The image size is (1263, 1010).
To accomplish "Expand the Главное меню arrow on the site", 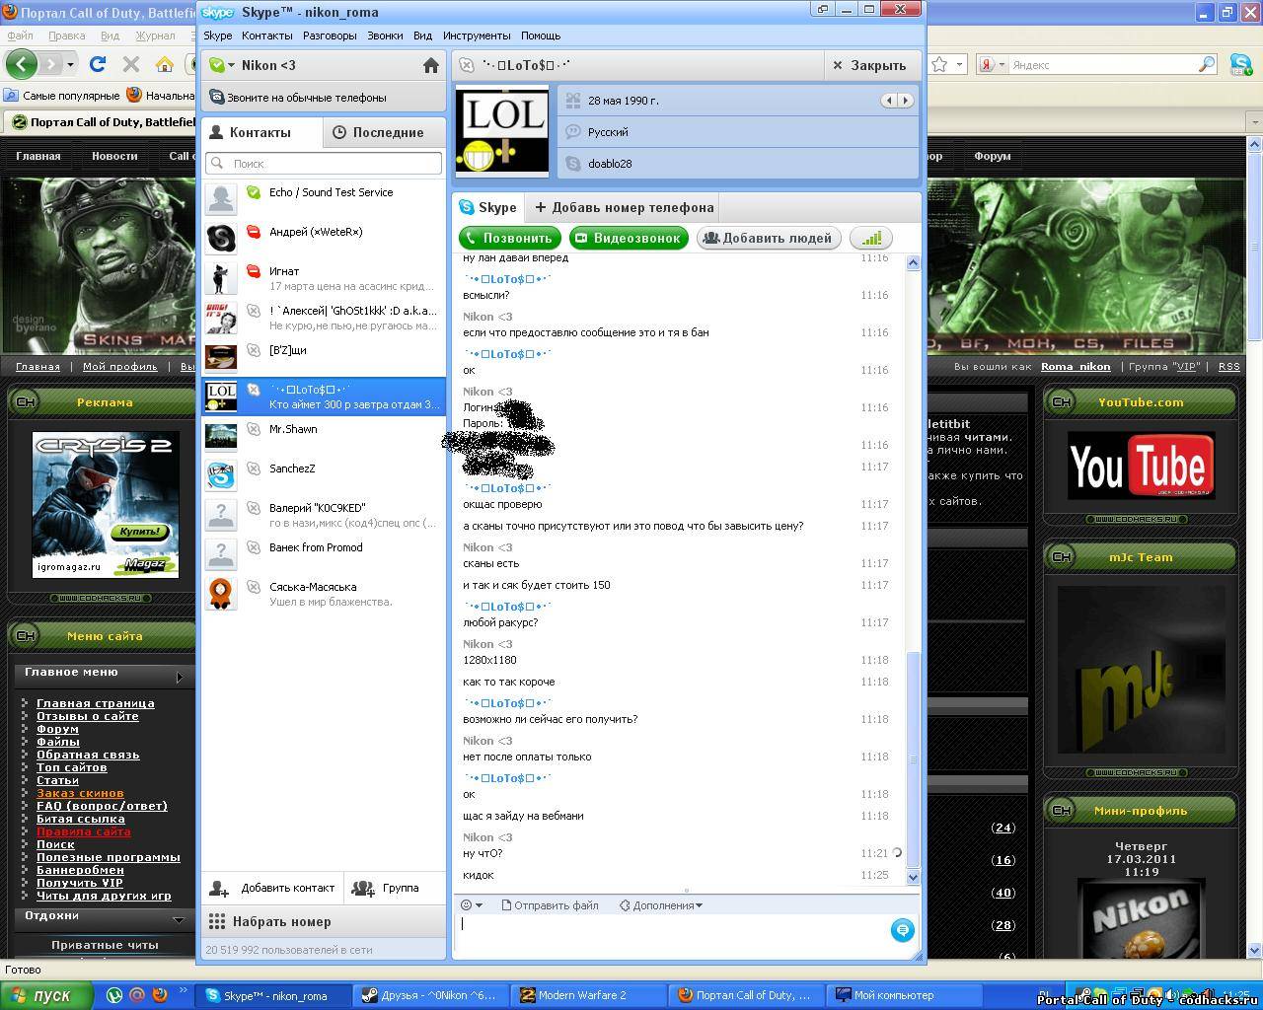I will pos(179,677).
